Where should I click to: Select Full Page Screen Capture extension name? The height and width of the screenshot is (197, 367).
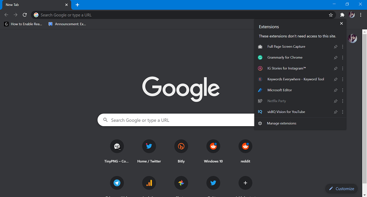click(286, 47)
